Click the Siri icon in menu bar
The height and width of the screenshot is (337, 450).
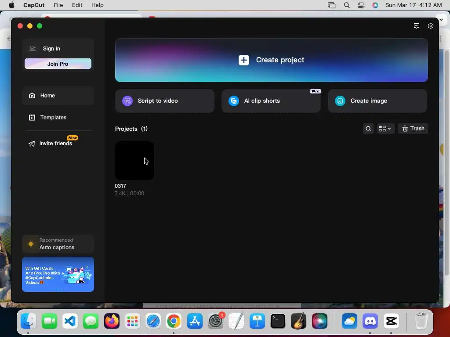coord(375,5)
